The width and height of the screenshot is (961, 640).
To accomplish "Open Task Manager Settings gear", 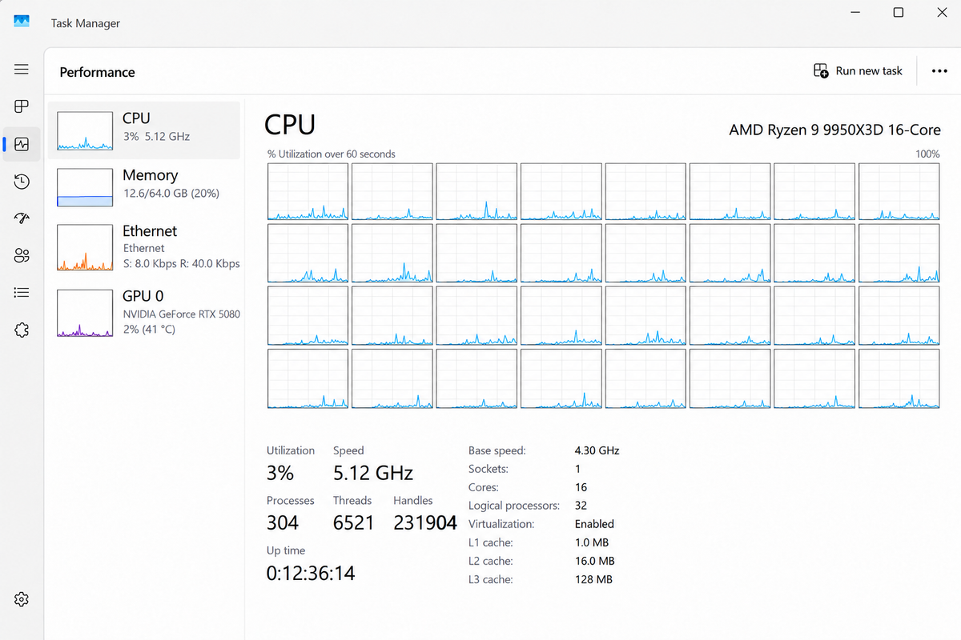I will 22,599.
